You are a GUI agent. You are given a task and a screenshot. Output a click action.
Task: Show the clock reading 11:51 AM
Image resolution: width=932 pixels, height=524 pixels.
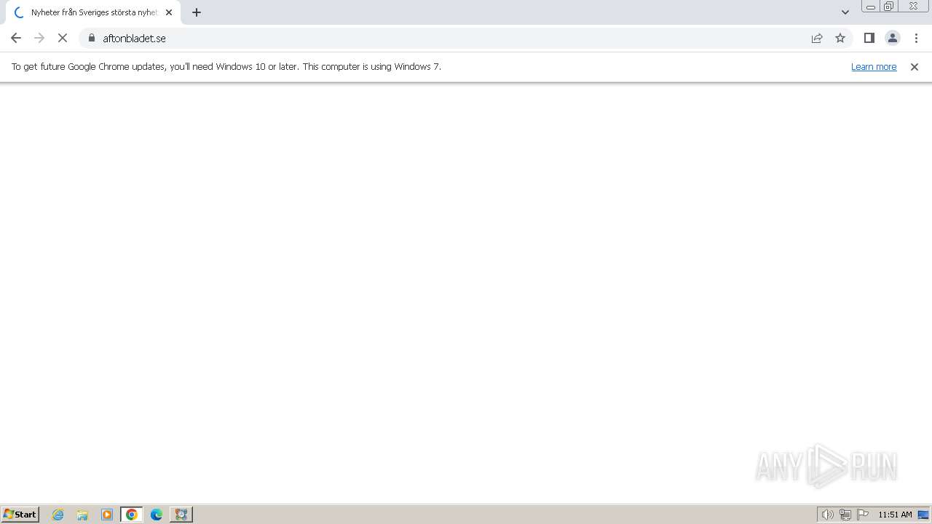[895, 515]
